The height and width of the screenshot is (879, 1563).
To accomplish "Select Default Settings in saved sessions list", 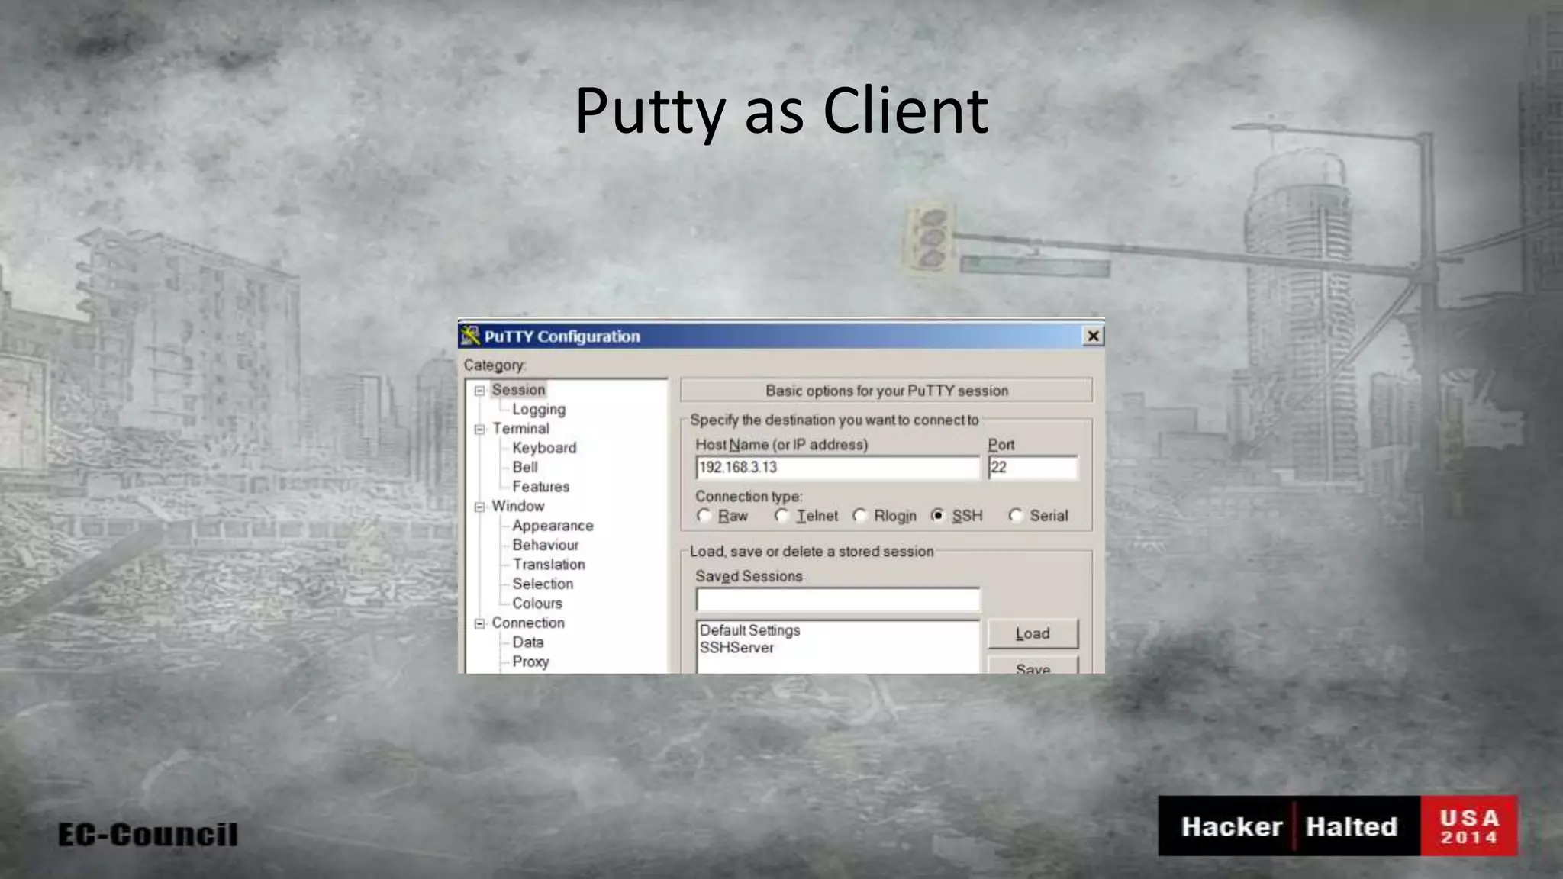I will (749, 630).
